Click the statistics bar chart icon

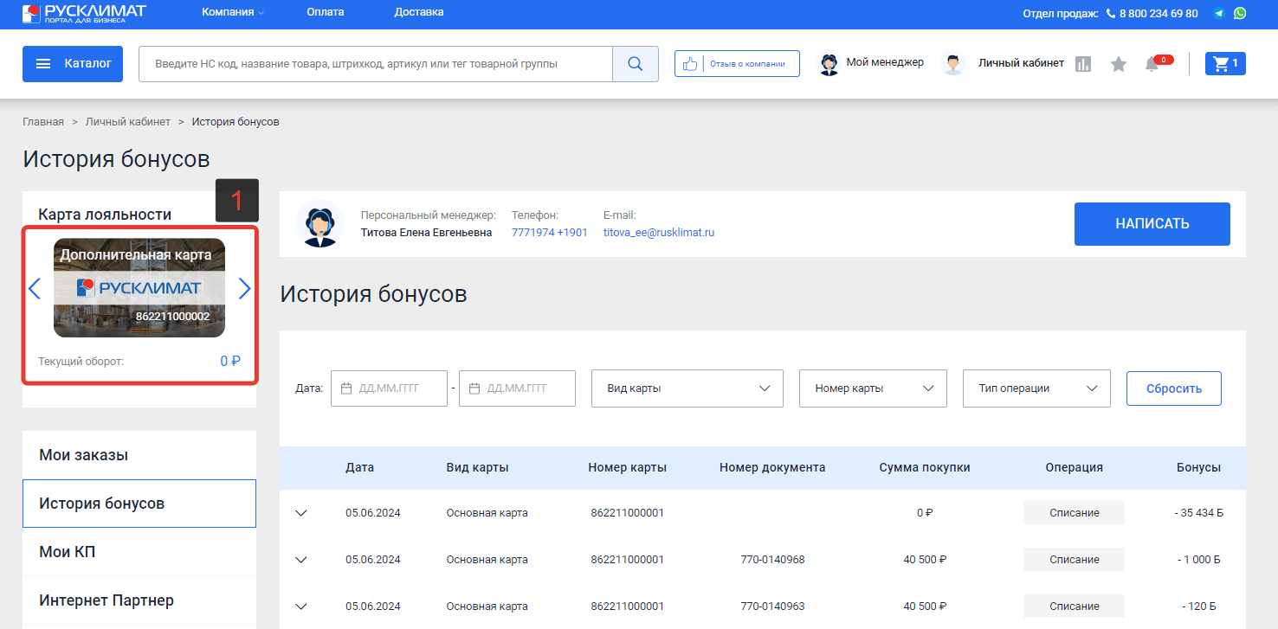[x=1083, y=64]
